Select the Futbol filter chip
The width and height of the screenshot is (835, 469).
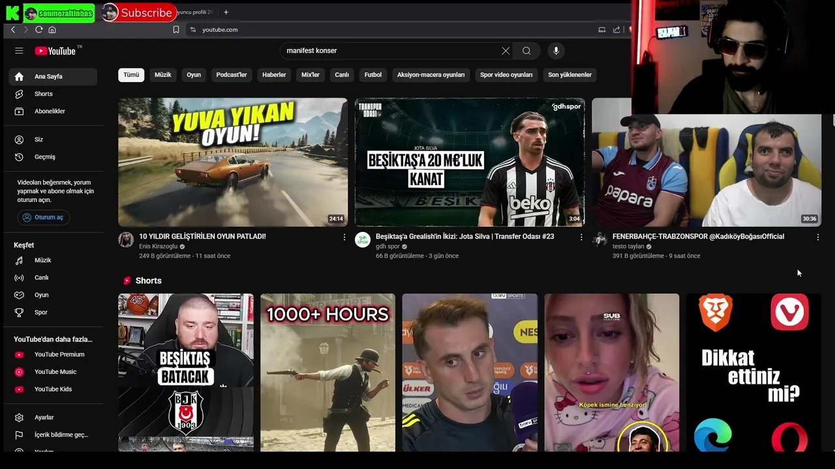click(x=373, y=75)
